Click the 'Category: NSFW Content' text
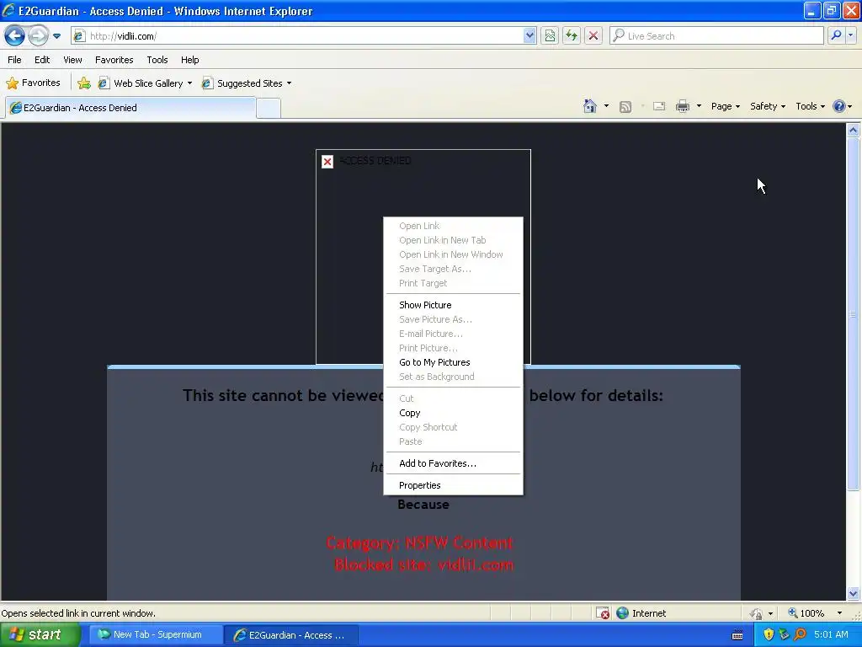This screenshot has height=647, width=862. 419,543
